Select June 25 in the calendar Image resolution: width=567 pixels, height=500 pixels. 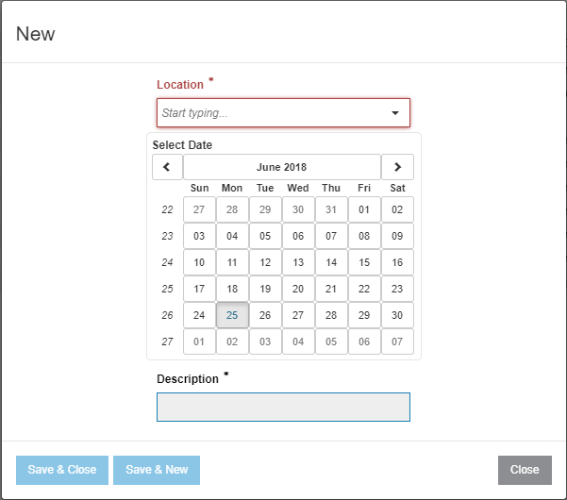[232, 315]
